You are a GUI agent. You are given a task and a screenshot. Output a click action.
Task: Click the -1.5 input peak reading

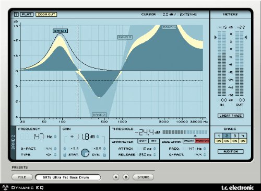coord(223,27)
